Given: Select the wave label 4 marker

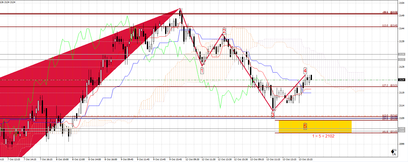Looking at the screenshot, I should coord(305,71).
